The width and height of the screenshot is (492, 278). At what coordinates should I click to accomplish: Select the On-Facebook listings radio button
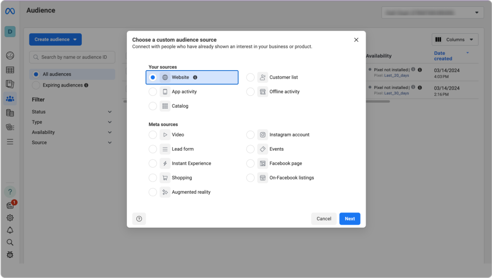click(x=250, y=178)
